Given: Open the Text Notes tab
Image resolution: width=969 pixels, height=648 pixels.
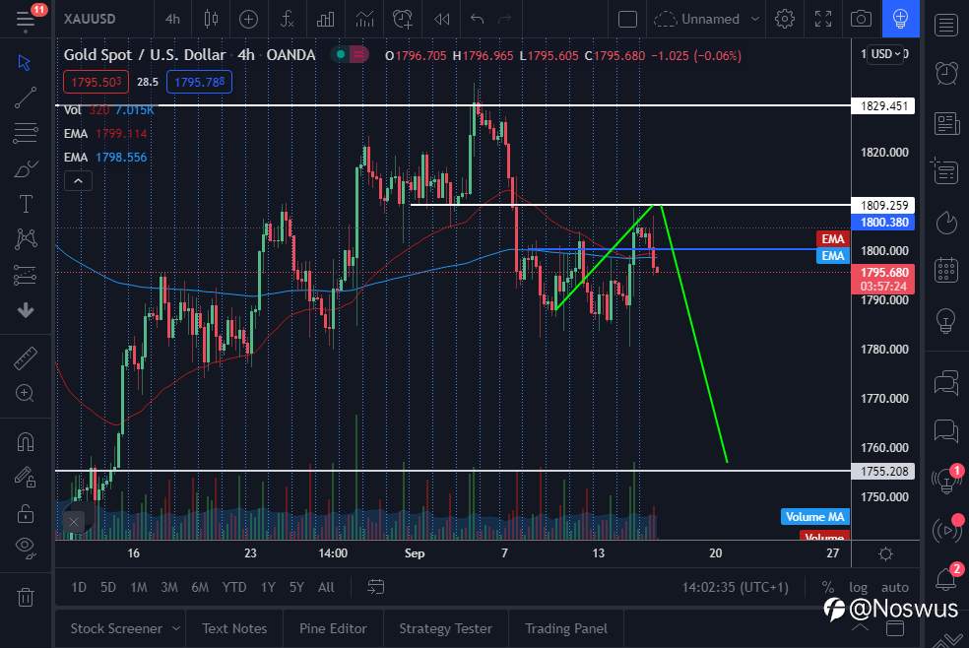Looking at the screenshot, I should (234, 628).
